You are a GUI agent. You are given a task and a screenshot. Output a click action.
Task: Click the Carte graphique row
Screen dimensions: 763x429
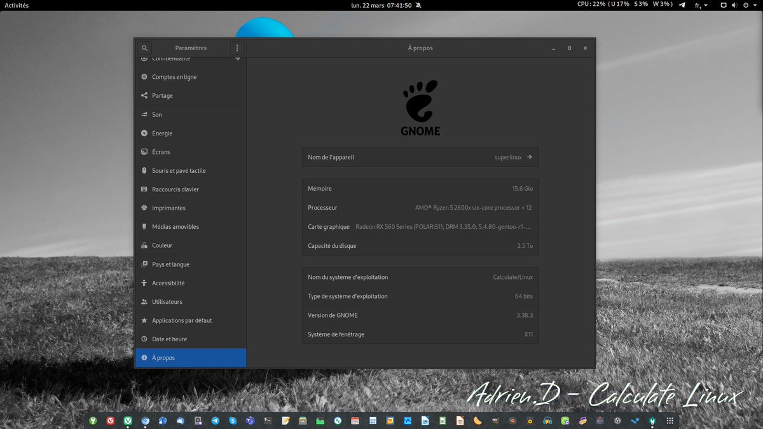(420, 227)
